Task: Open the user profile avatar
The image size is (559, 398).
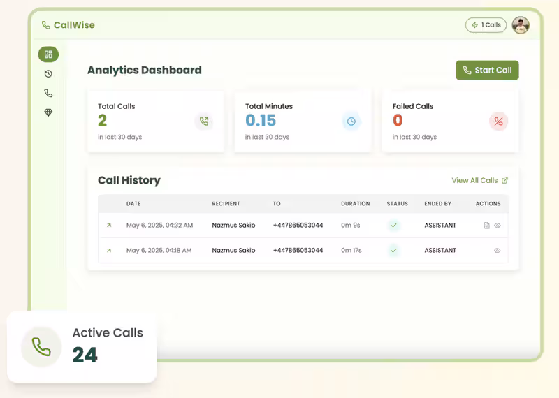Action: click(x=521, y=25)
